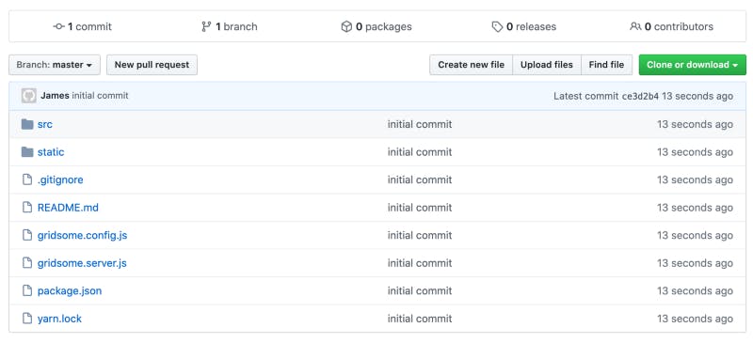Click the gridsome.config.js file icon
The width and height of the screenshot is (753, 343).
28,236
